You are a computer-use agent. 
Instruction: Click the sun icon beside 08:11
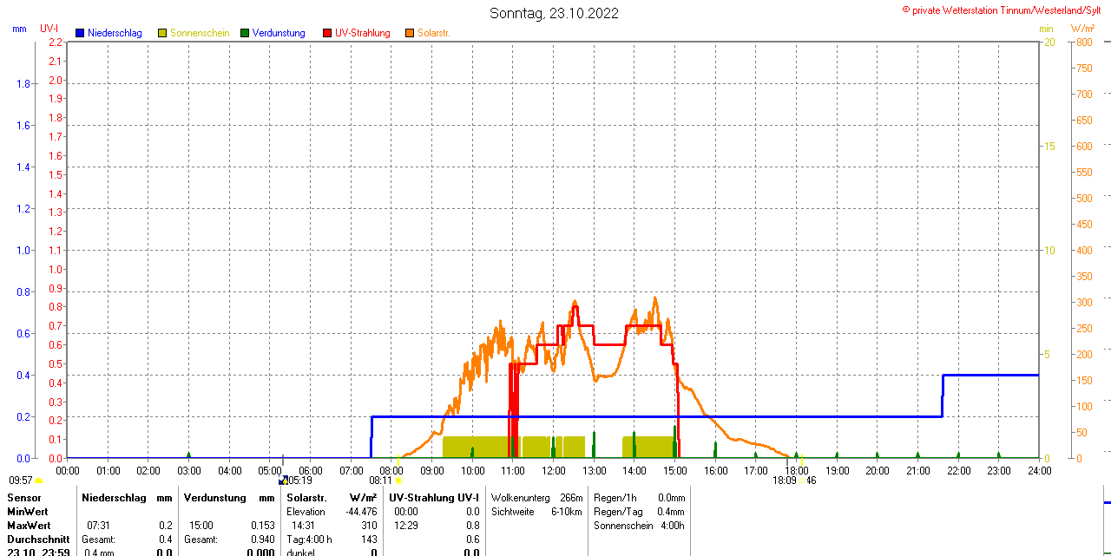pyautogui.click(x=398, y=481)
